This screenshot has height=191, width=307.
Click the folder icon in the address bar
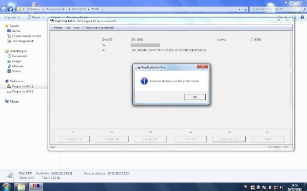(x=20, y=9)
